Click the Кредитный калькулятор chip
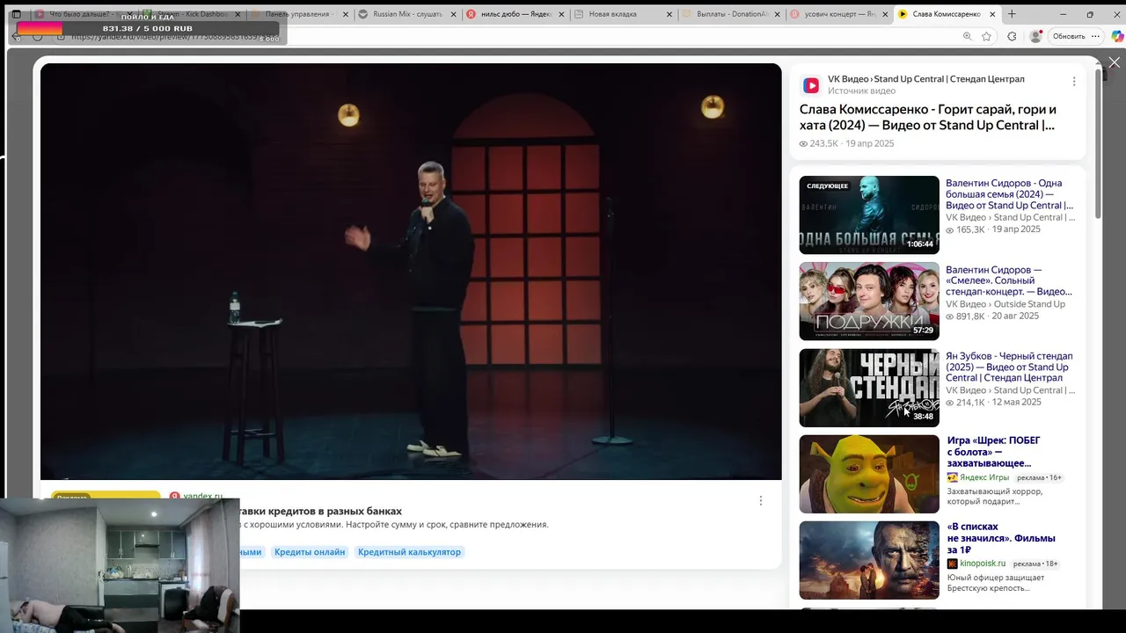 pyautogui.click(x=409, y=552)
